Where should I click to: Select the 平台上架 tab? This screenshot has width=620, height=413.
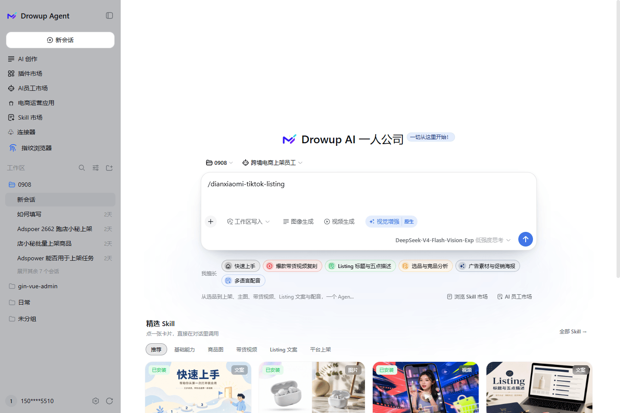click(321, 350)
